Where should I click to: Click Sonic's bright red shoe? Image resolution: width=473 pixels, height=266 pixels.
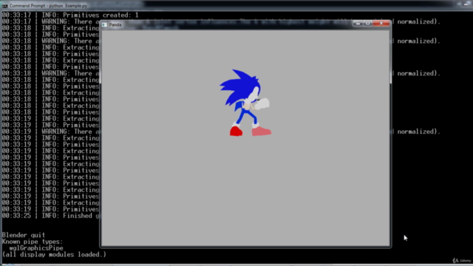click(236, 132)
